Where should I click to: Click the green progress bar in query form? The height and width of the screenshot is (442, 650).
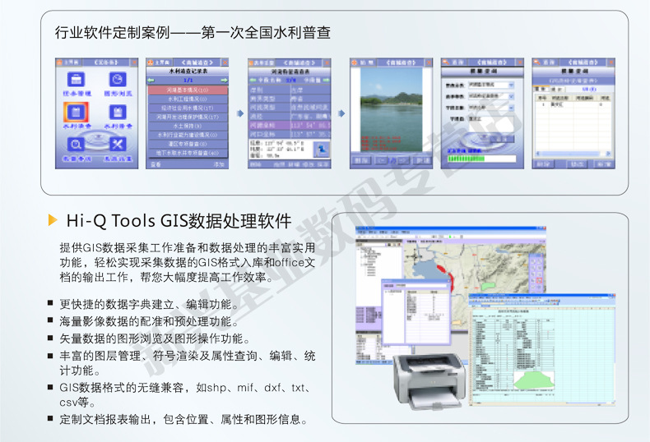481,159
